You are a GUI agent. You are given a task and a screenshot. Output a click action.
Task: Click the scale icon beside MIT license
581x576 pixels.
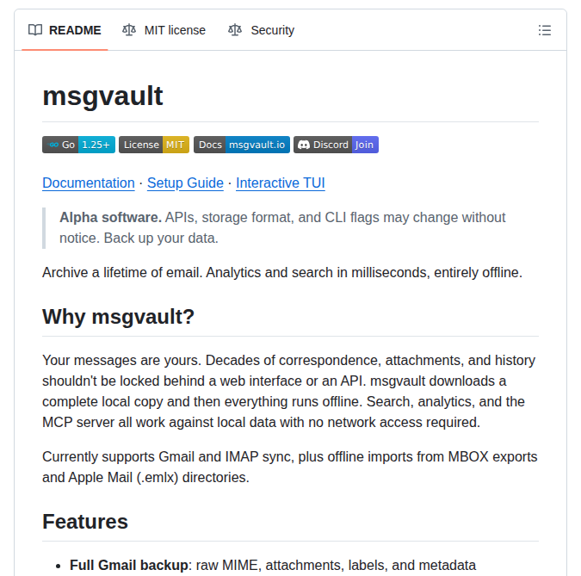129,30
